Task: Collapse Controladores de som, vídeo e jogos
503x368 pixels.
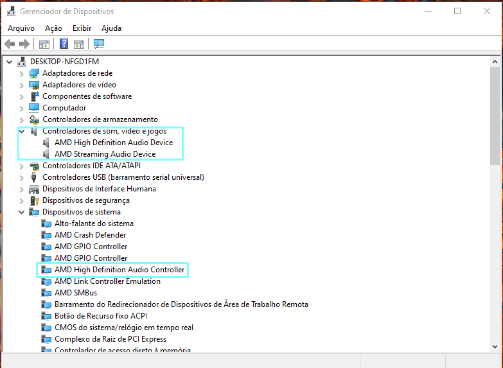Action: click(x=21, y=131)
